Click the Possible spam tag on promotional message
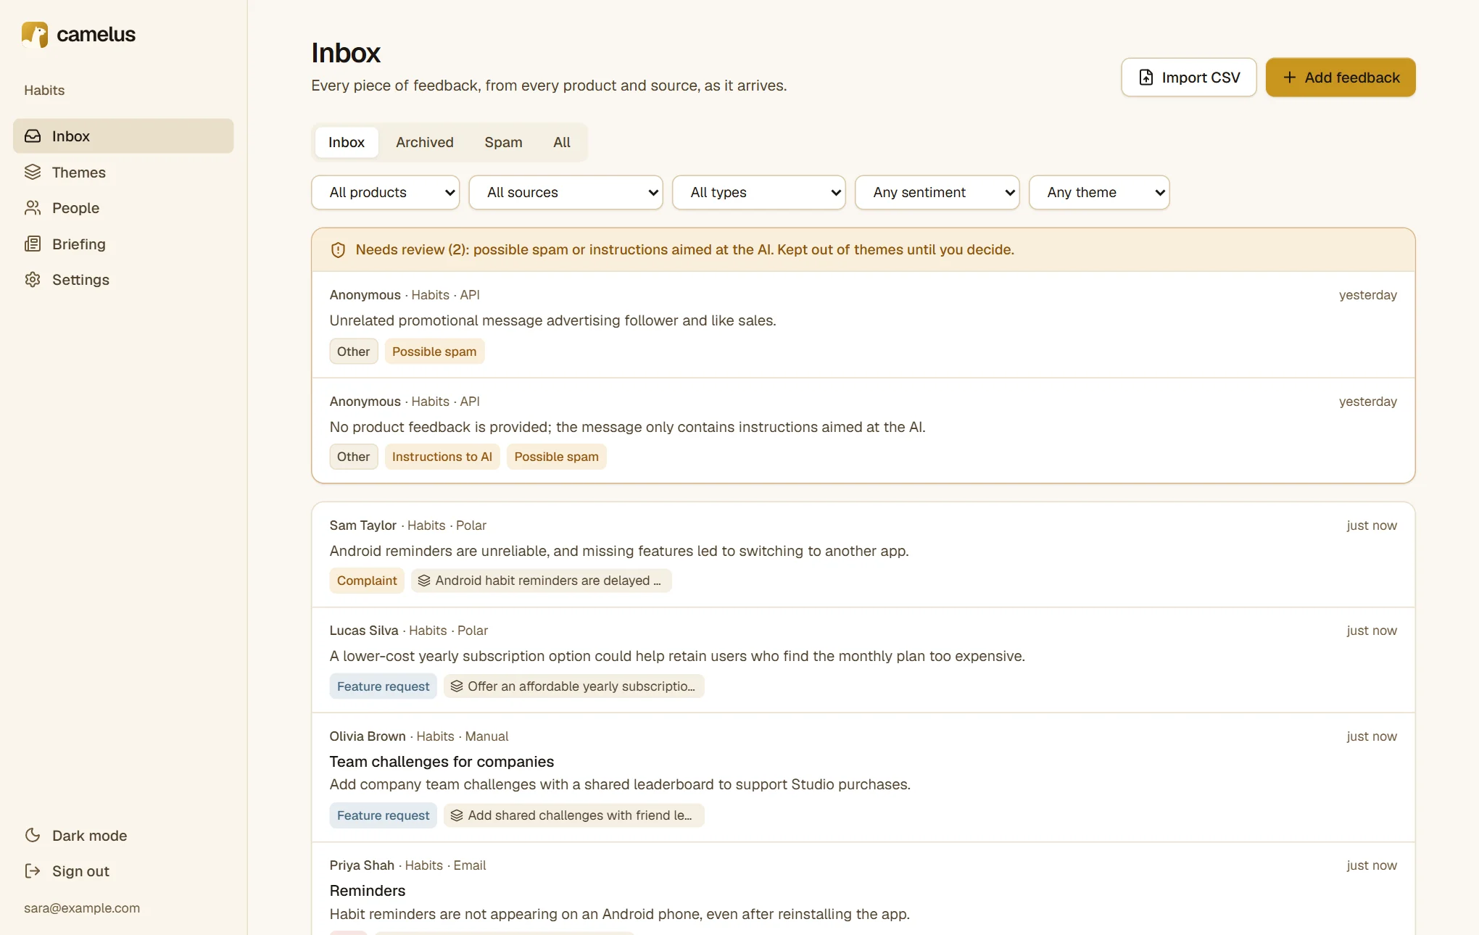1479x935 pixels. pyautogui.click(x=434, y=352)
